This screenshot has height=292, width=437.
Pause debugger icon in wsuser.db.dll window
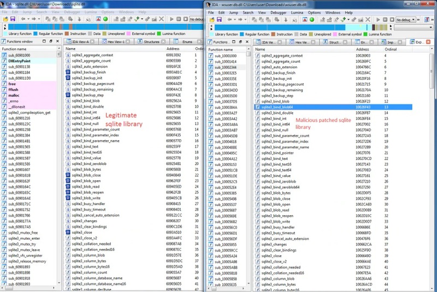pyautogui.click(x=385, y=20)
